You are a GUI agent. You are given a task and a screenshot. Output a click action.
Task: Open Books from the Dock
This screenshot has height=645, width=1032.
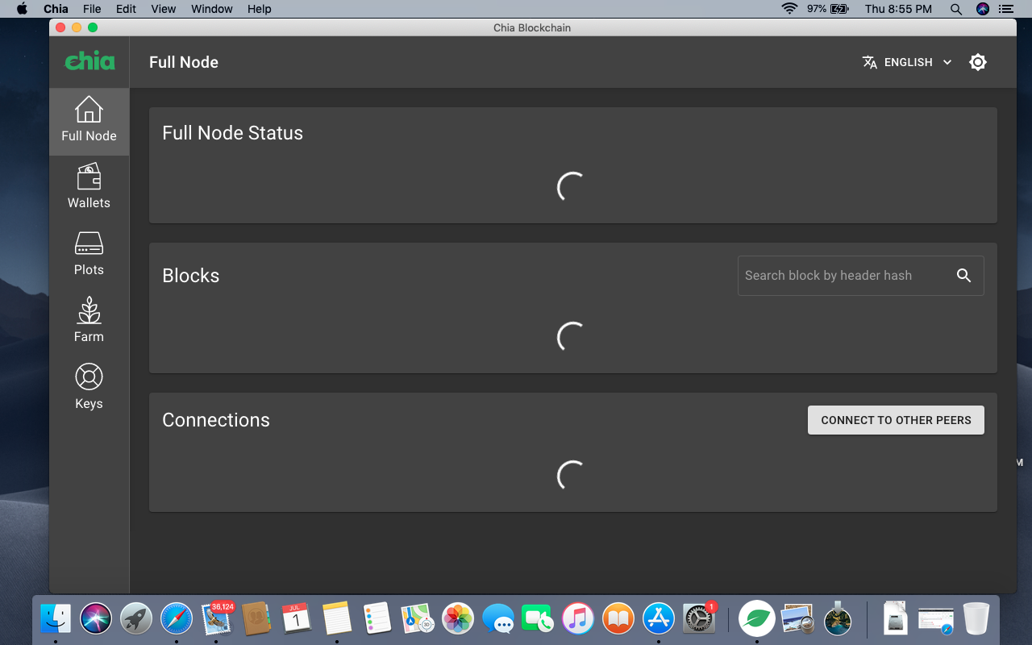(618, 618)
